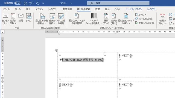Click the NEXT field in bottom-right cell

click(125, 85)
